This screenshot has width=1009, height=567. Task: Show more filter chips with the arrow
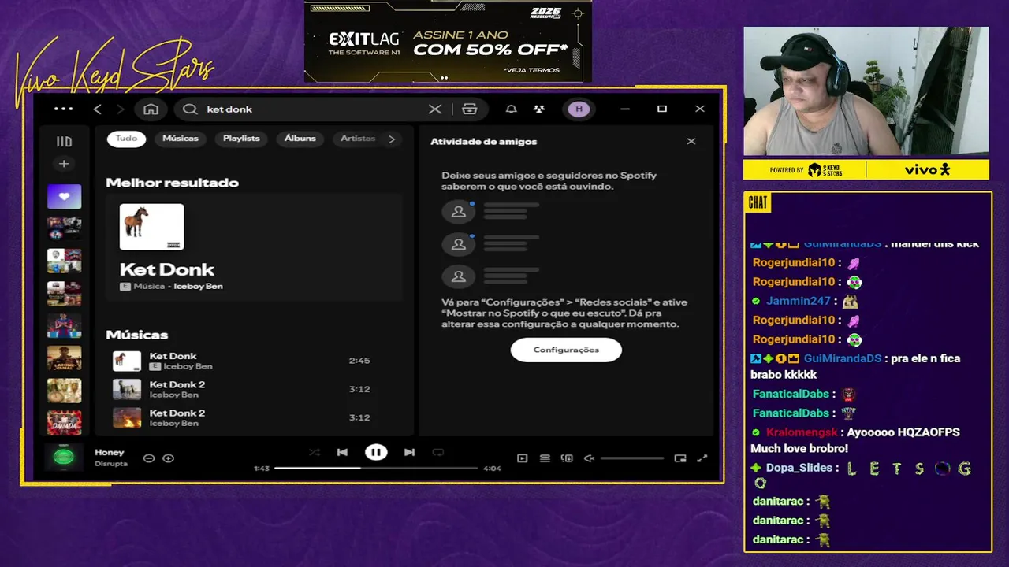point(392,139)
